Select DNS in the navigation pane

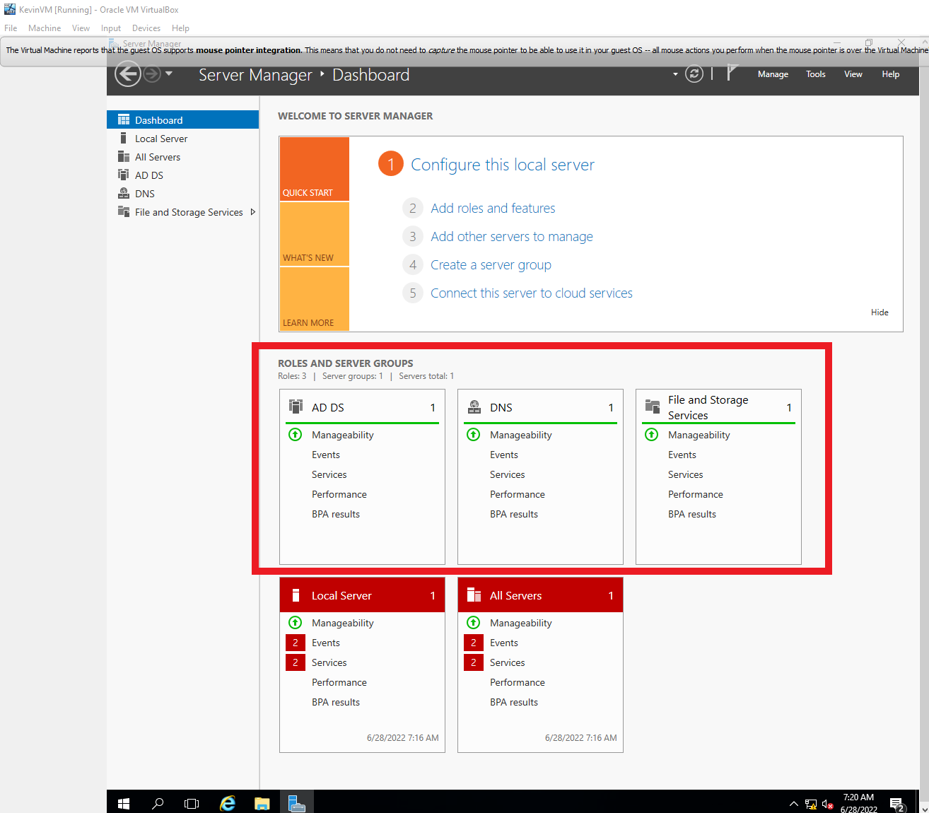(144, 193)
